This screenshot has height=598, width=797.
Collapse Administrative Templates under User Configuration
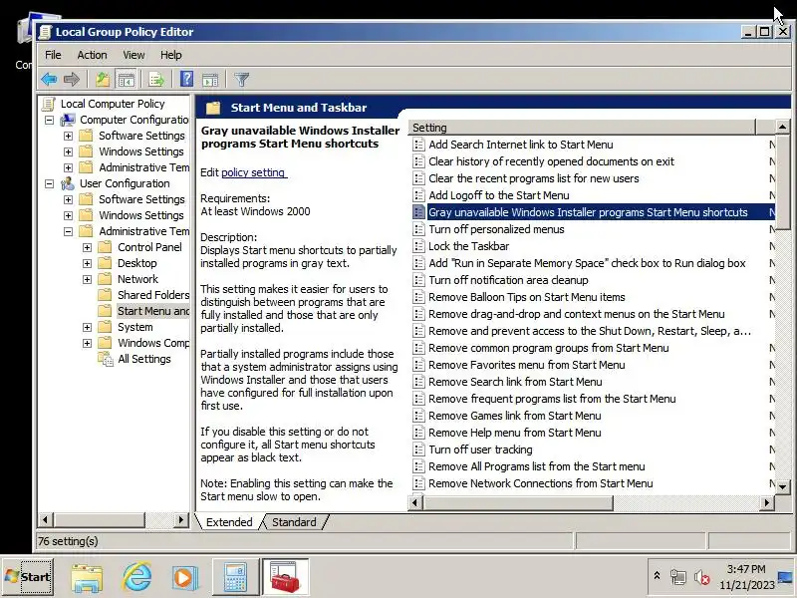(x=68, y=231)
